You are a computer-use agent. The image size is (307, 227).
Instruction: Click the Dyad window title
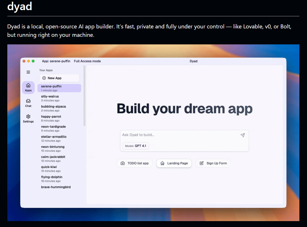(193, 61)
